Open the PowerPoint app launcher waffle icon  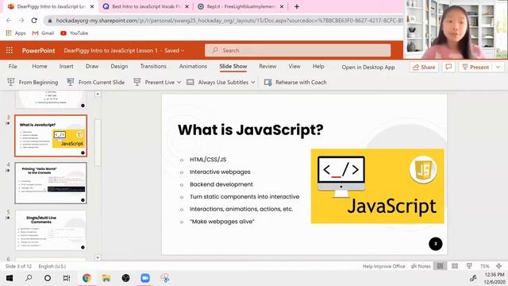(10, 50)
